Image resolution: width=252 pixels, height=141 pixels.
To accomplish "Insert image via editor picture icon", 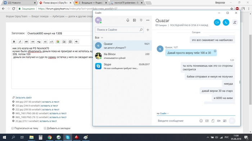I will click(64, 42).
